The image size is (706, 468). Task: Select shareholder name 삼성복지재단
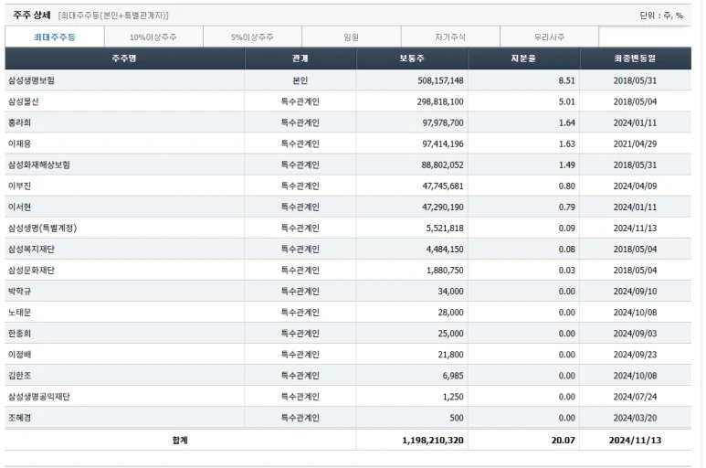(x=31, y=250)
